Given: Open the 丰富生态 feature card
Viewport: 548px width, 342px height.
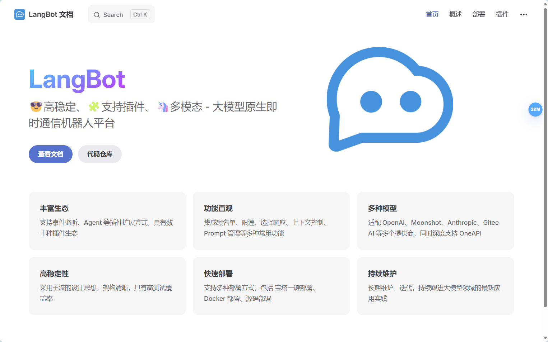Looking at the screenshot, I should point(107,221).
